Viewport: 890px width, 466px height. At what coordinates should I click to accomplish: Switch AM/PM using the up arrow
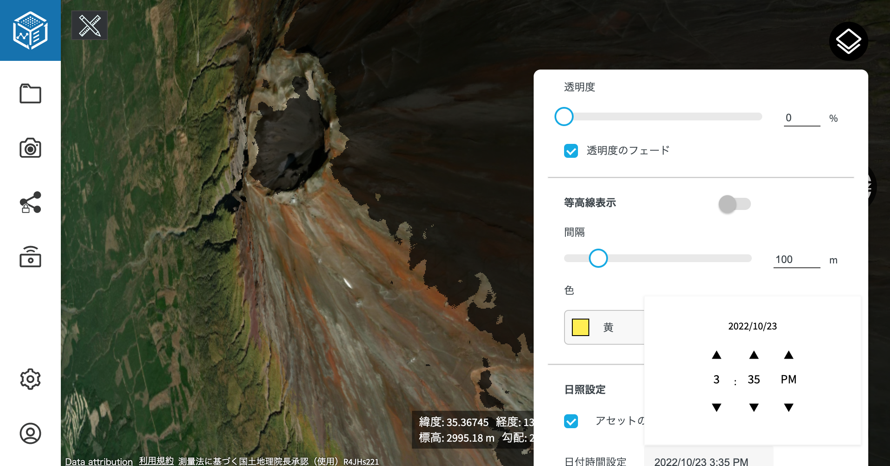(789, 355)
